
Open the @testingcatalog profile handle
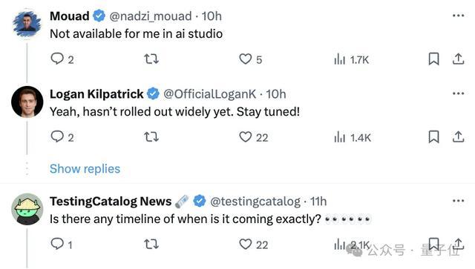click(x=255, y=202)
